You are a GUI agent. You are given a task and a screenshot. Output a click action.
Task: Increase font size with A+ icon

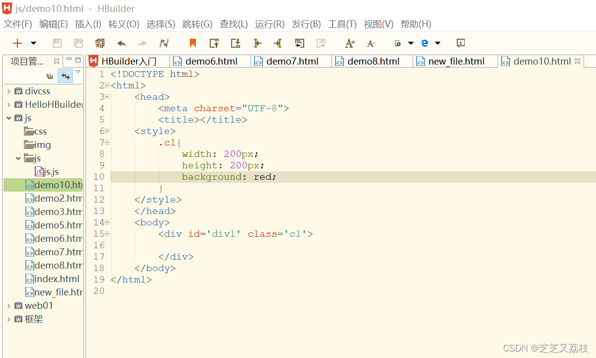click(x=350, y=43)
